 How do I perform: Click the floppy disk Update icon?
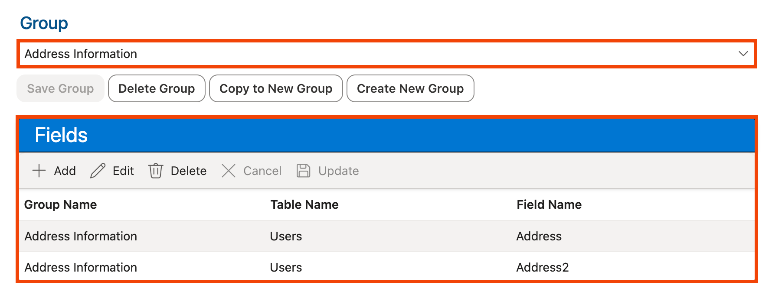(x=304, y=171)
